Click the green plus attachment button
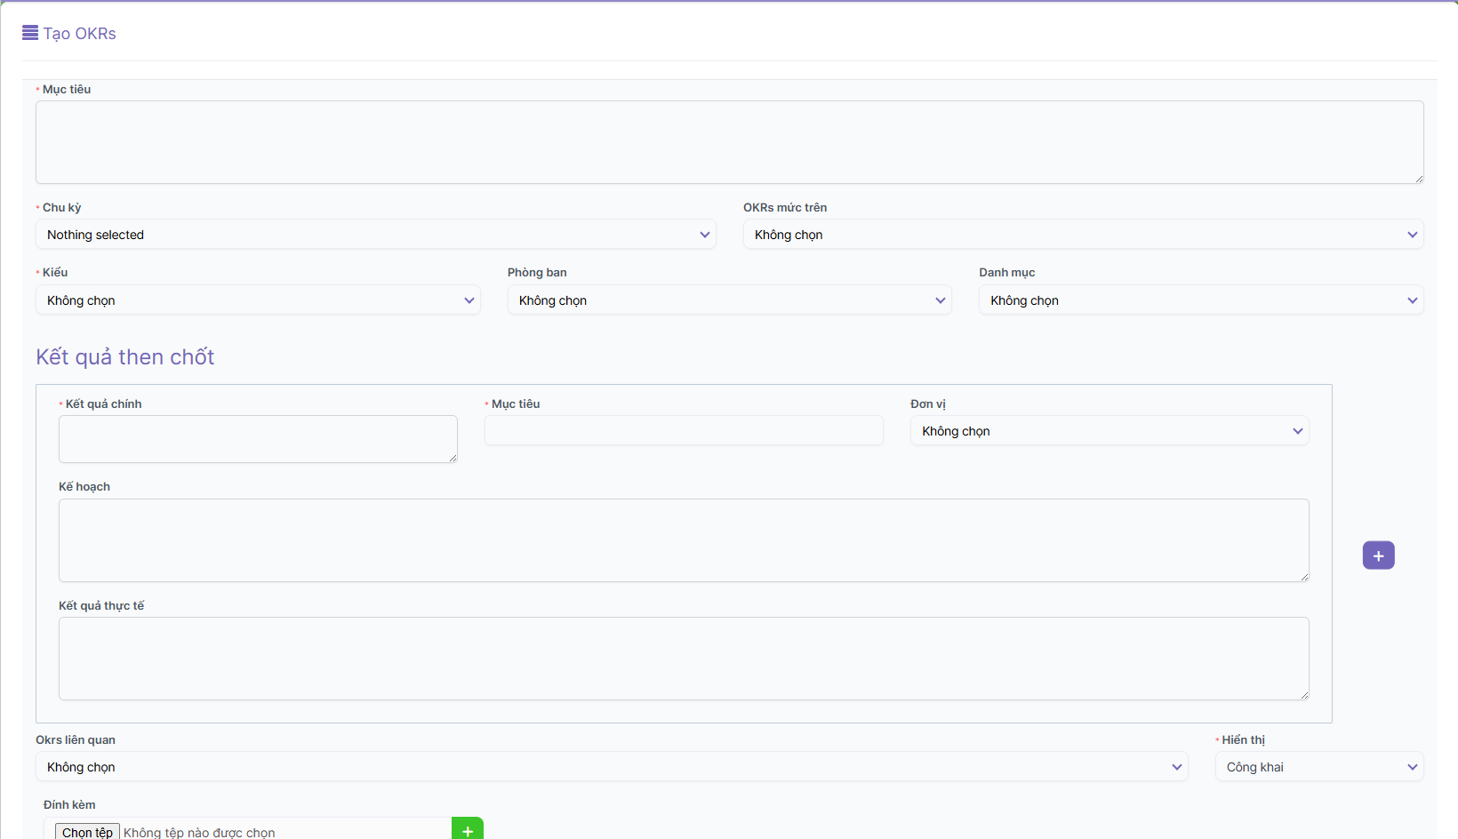The width and height of the screenshot is (1458, 839). point(468,830)
